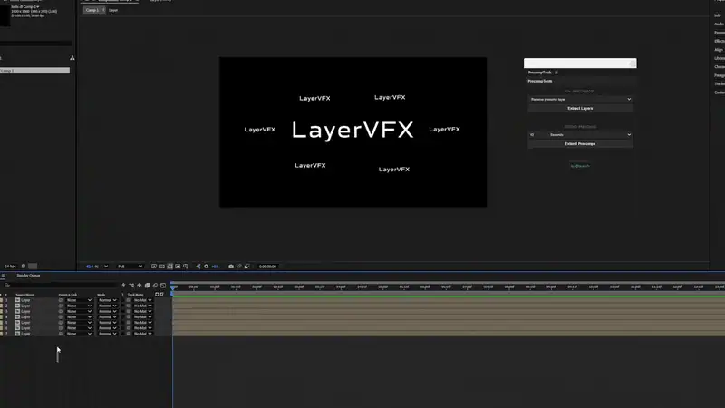Click the label color swatch of layer 7
The image size is (725, 408).
2,334
